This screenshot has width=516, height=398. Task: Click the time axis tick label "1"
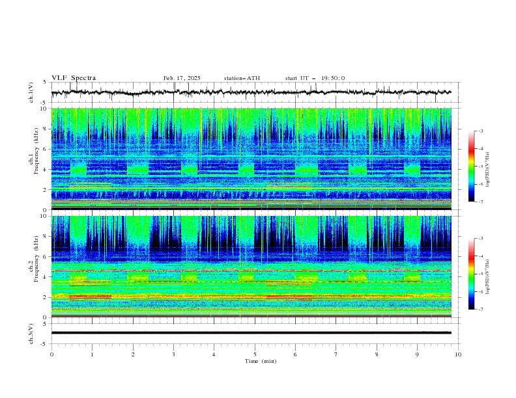(x=92, y=354)
